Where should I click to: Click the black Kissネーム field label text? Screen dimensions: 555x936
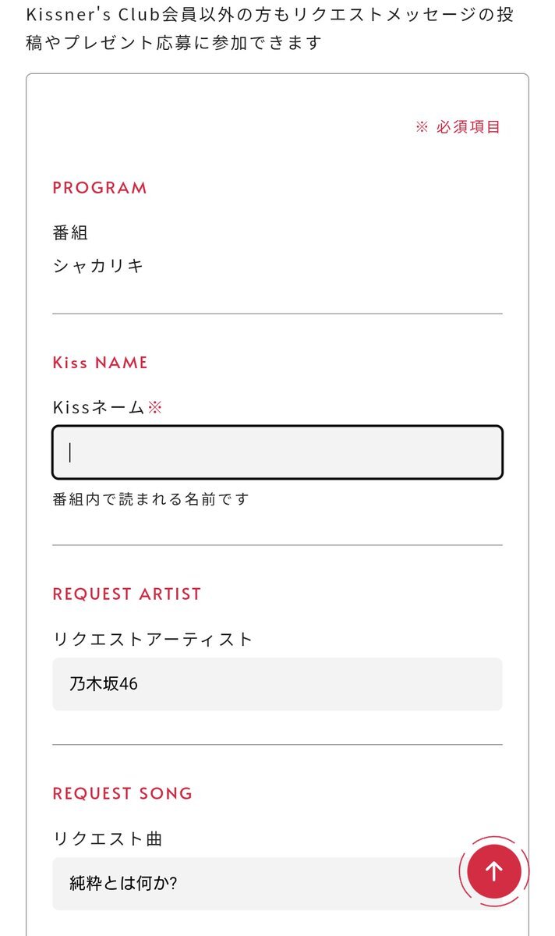tap(98, 407)
